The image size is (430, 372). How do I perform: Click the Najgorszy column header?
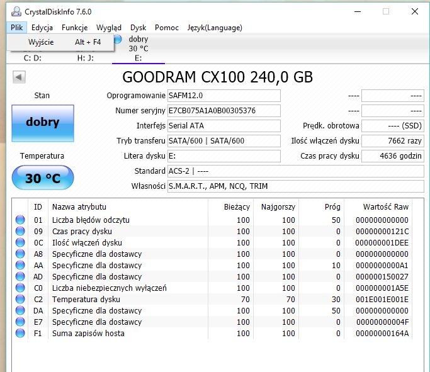276,206
